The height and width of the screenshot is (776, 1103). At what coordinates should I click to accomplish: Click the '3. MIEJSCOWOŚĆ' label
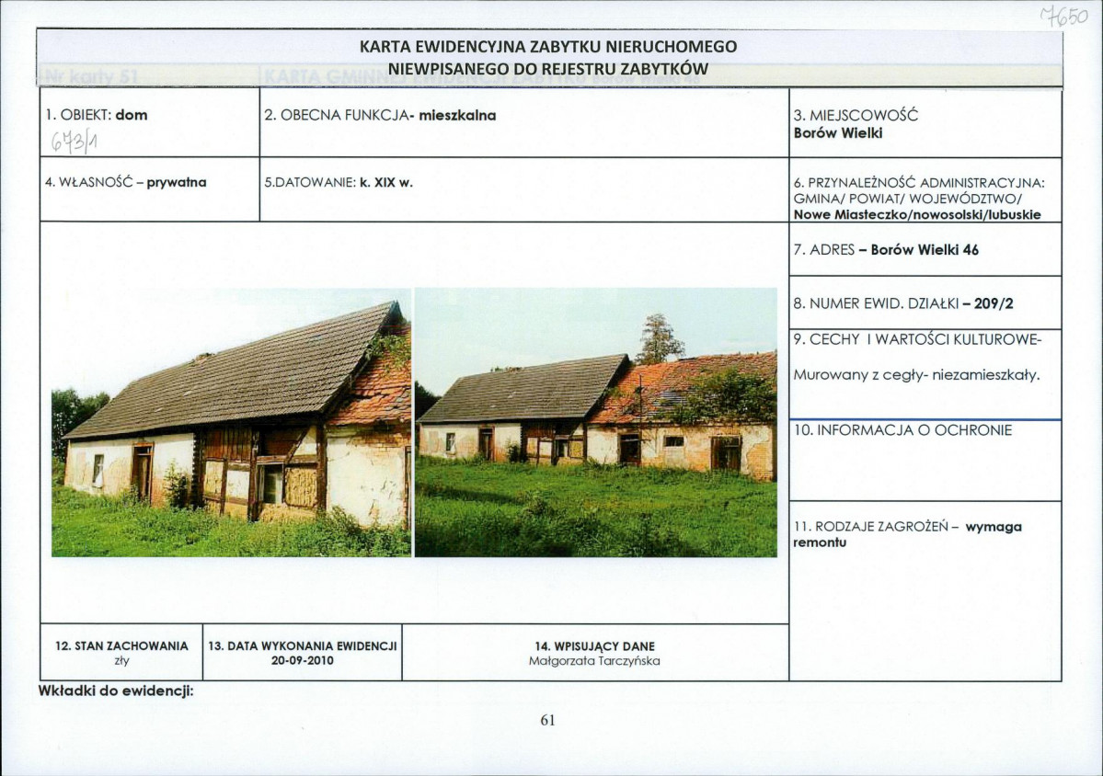(x=856, y=116)
